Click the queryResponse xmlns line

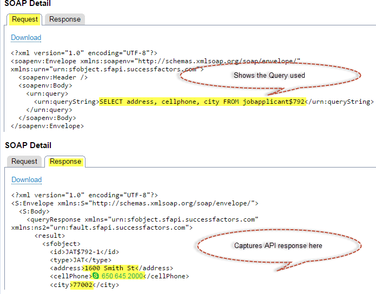[142, 219]
